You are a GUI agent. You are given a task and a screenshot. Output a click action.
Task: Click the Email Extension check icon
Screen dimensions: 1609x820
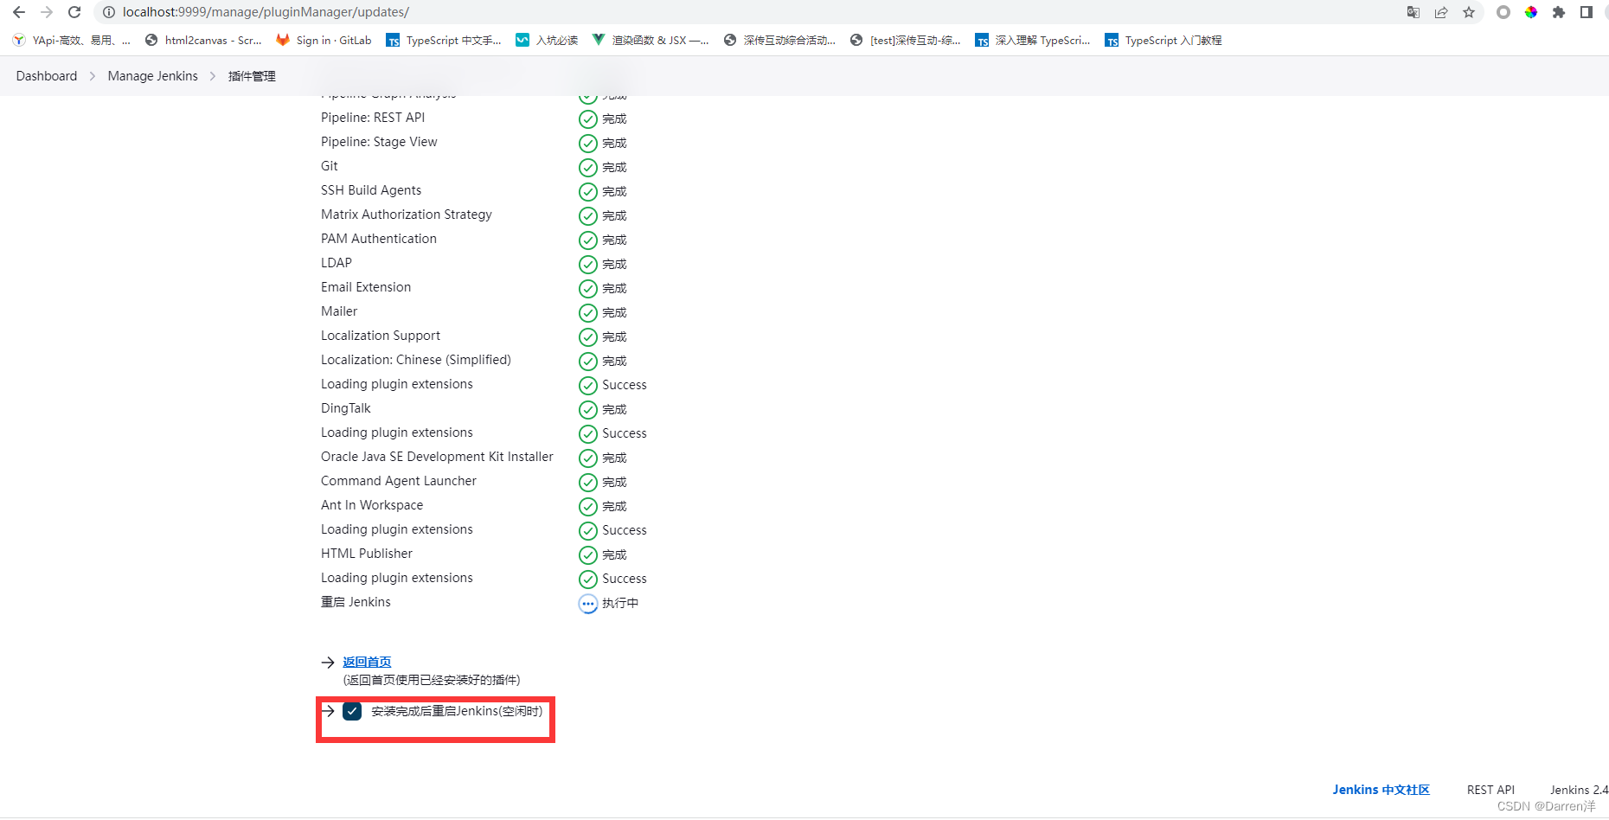tap(588, 288)
